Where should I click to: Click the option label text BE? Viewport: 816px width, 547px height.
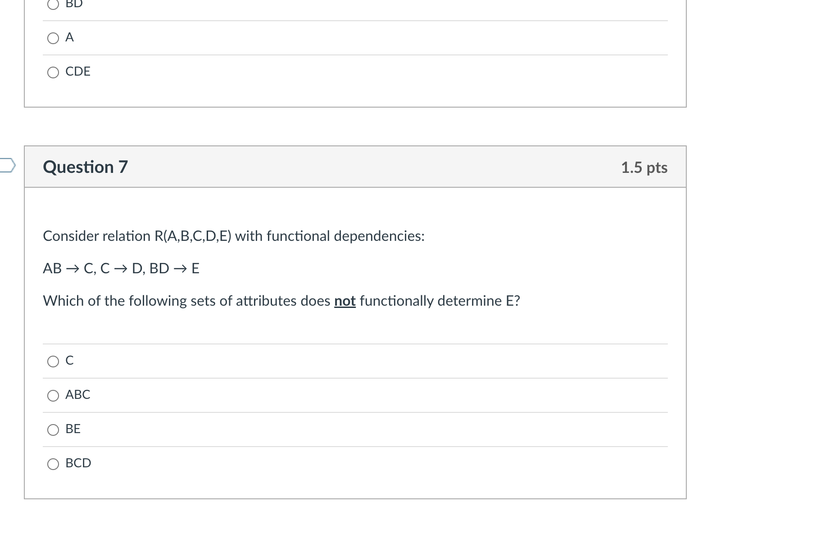click(73, 429)
